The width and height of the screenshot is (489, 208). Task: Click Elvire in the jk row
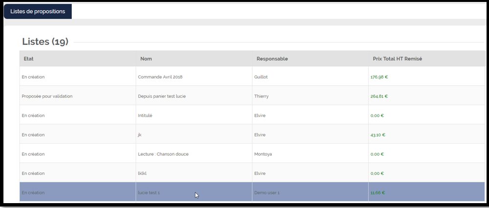260,135
